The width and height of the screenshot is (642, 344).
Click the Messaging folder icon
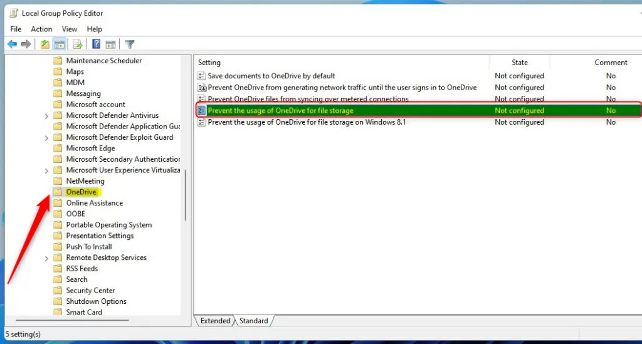pyautogui.click(x=58, y=93)
